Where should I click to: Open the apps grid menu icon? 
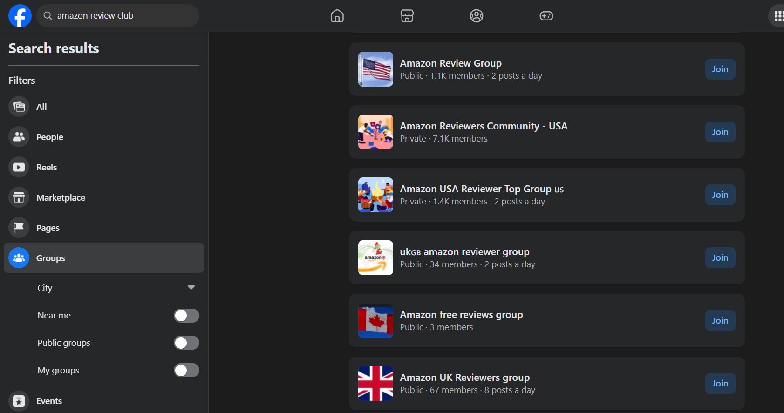click(778, 16)
